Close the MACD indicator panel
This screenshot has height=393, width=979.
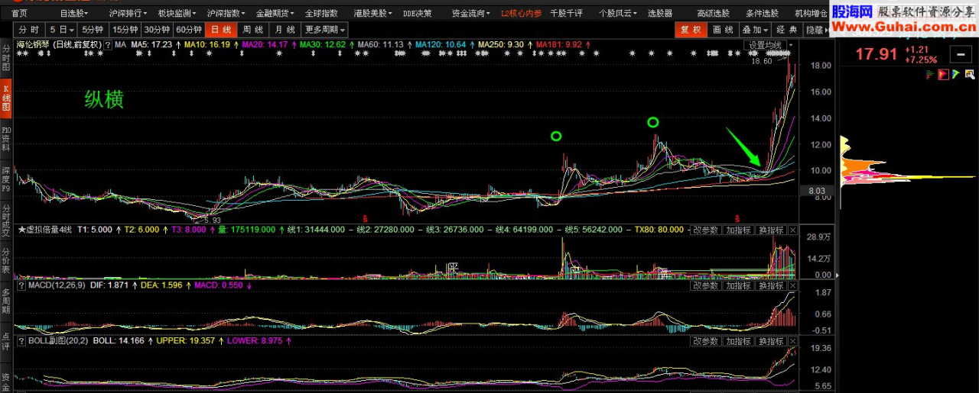pos(792,285)
